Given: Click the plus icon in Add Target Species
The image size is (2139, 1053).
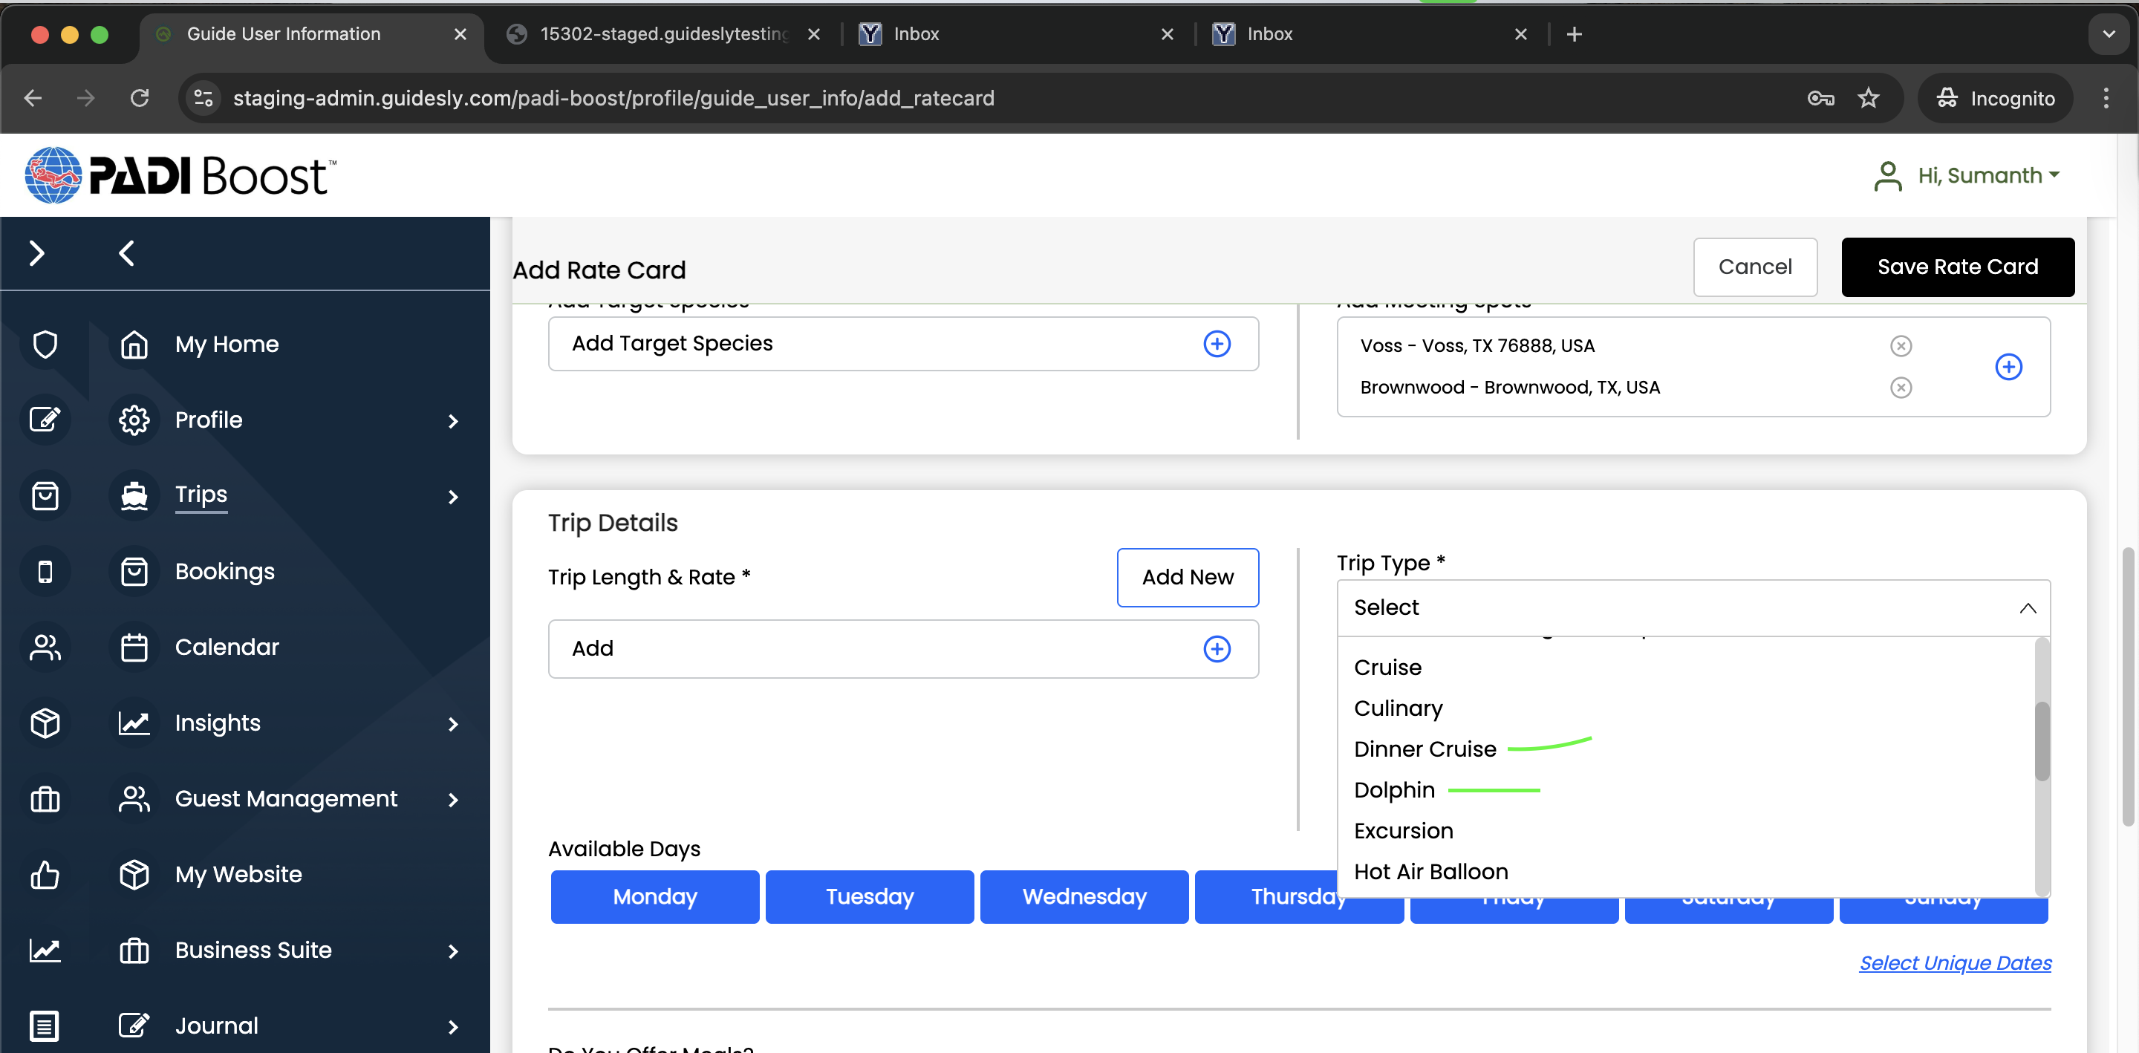Looking at the screenshot, I should tap(1217, 344).
